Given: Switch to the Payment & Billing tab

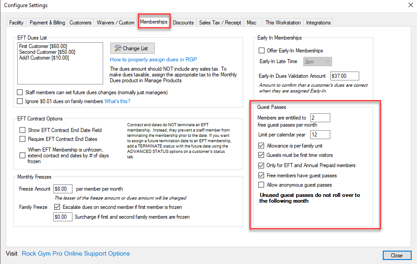Looking at the screenshot, I should pos(47,23).
